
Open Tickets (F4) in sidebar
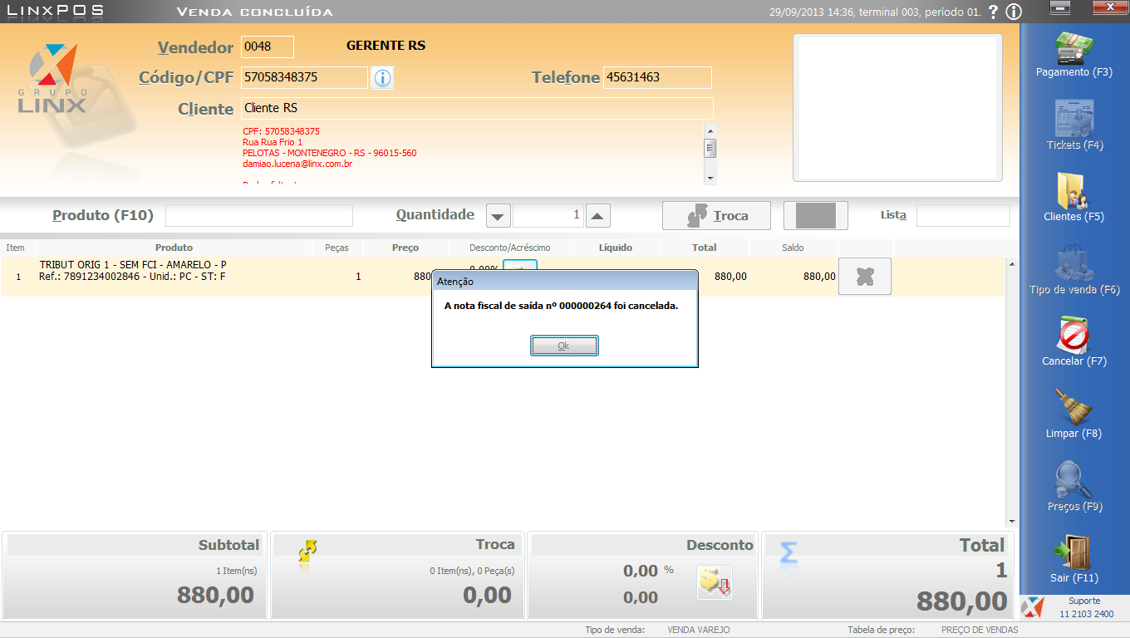(1074, 119)
